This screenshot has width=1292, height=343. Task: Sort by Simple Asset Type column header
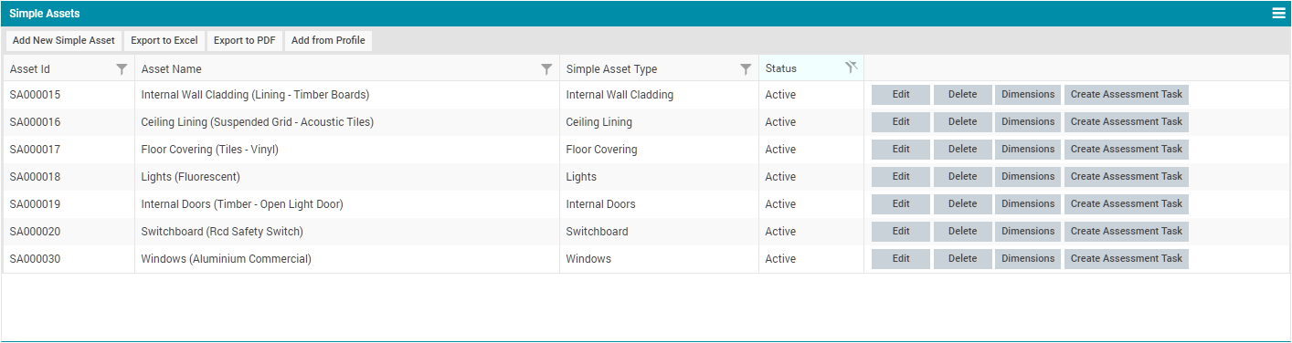point(611,69)
